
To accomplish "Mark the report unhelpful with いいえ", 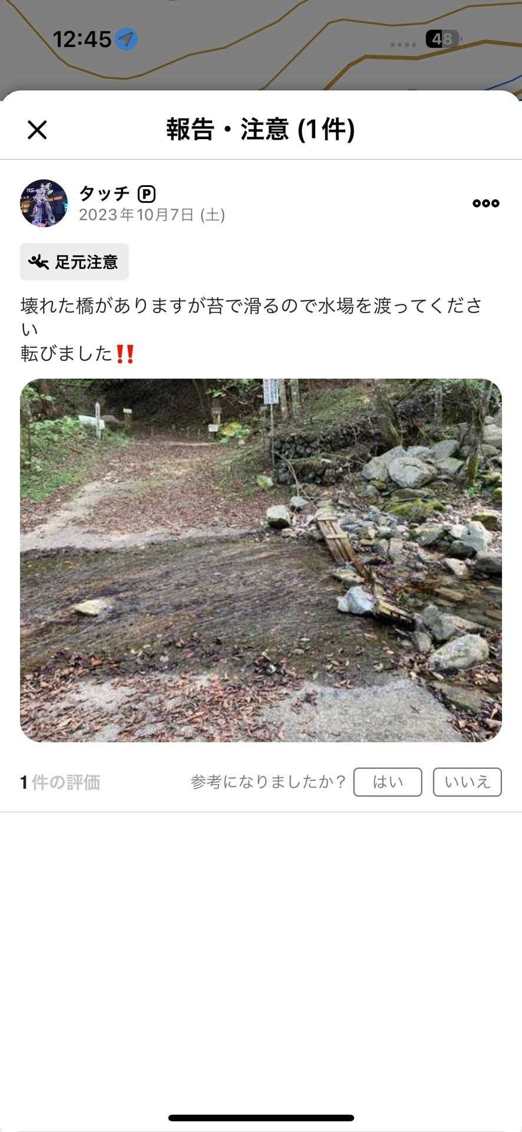I will (467, 782).
